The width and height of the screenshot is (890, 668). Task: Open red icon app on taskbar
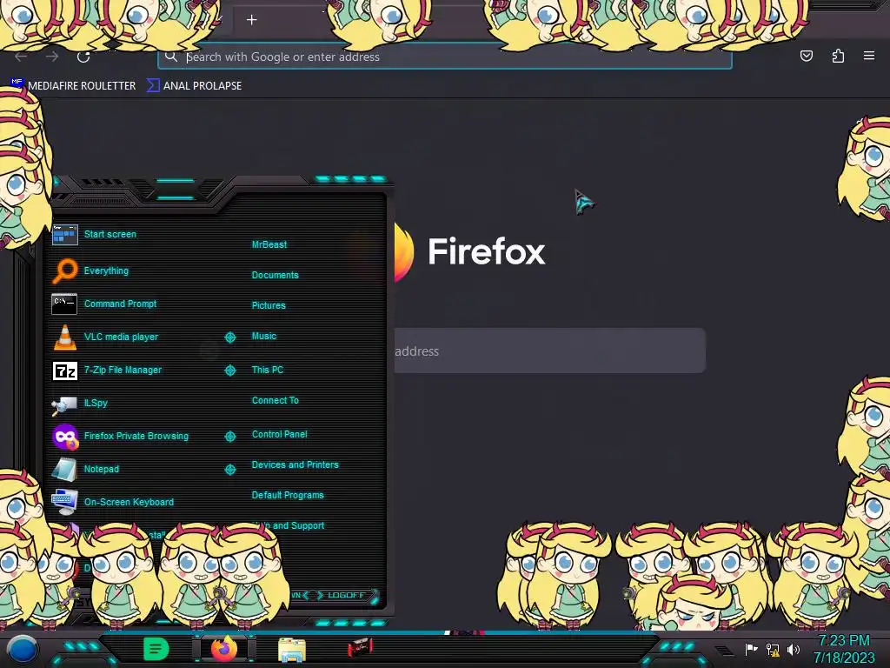pyautogui.click(x=360, y=647)
